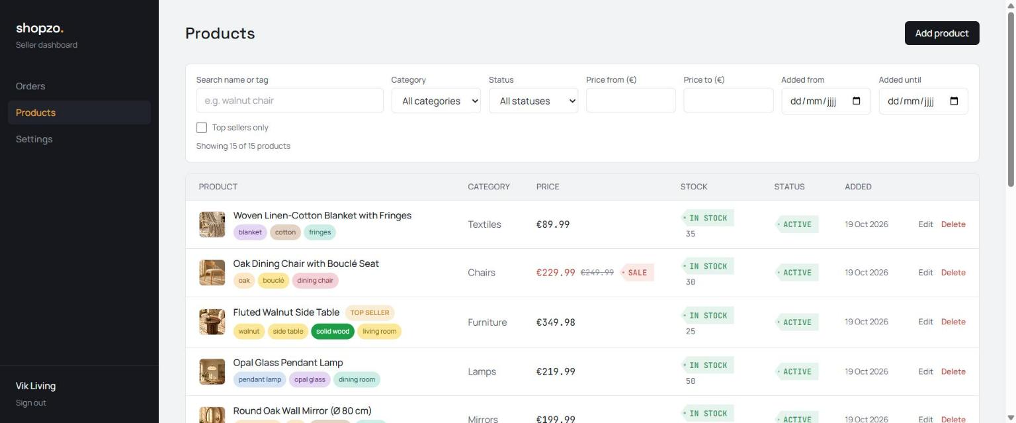
Task: Click the side table tag
Action: tap(288, 332)
